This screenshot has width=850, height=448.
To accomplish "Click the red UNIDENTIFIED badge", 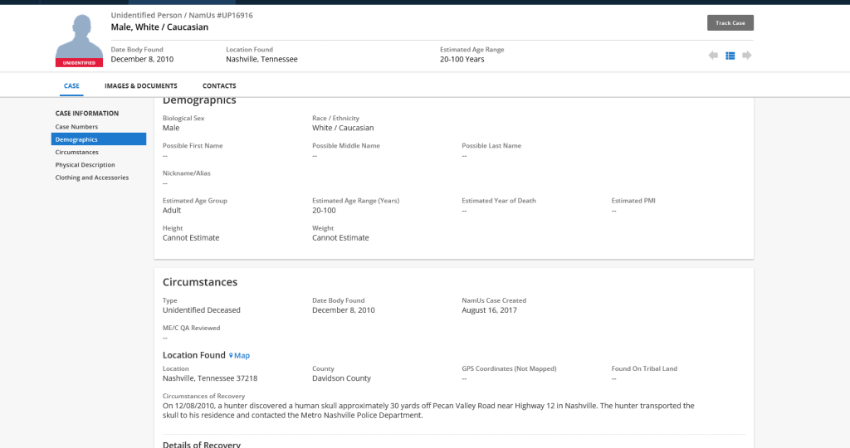I will coord(79,63).
